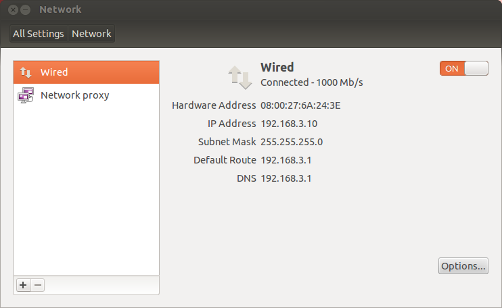Click the DNS 192.168.3.1 value
Viewport: 502px width, 308px height.
(286, 178)
